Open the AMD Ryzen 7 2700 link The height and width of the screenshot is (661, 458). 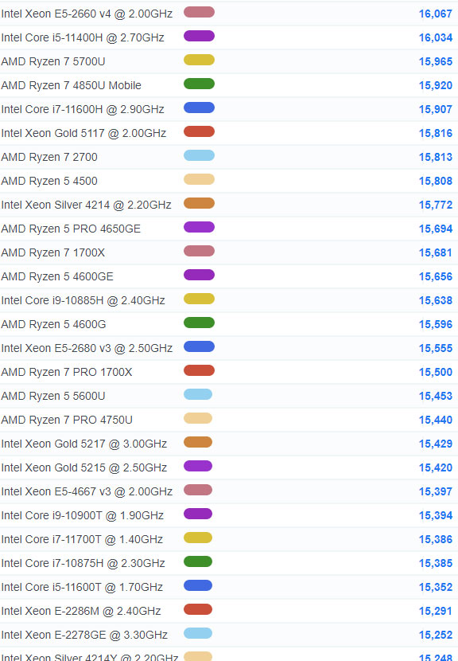pos(49,157)
